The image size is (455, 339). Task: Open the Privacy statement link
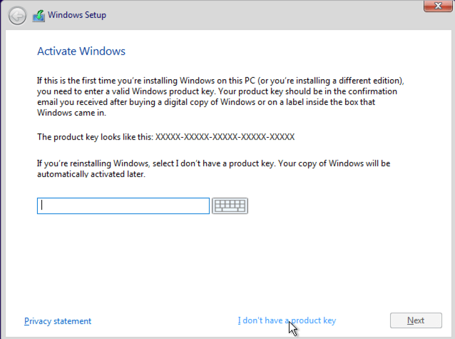tap(58, 321)
